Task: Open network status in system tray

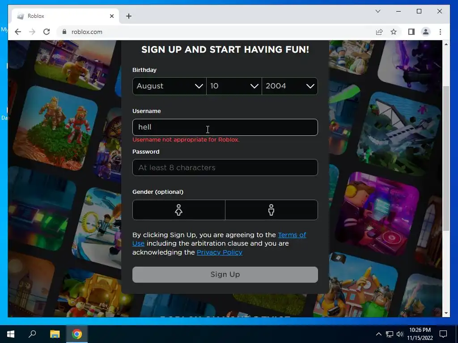Action: coord(390,334)
